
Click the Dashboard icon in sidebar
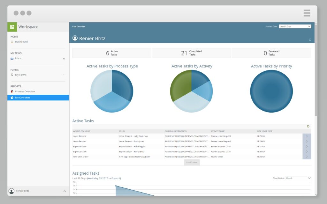point(12,42)
